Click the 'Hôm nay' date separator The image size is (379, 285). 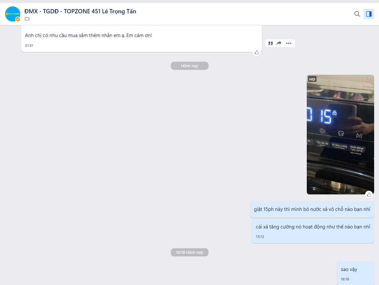[189, 66]
